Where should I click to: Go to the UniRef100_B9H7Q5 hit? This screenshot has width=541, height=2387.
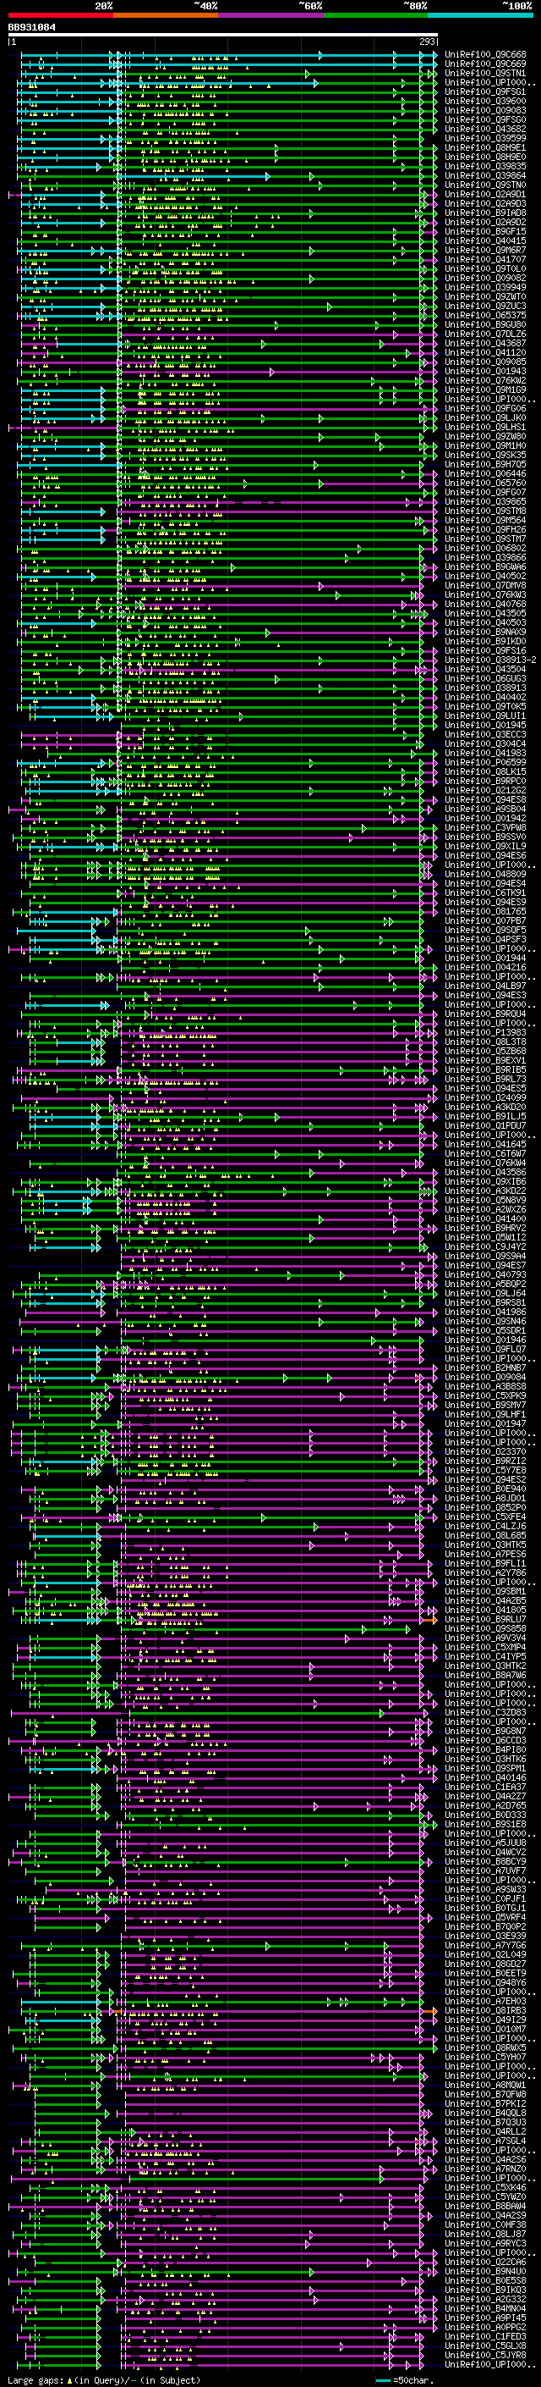click(x=485, y=464)
